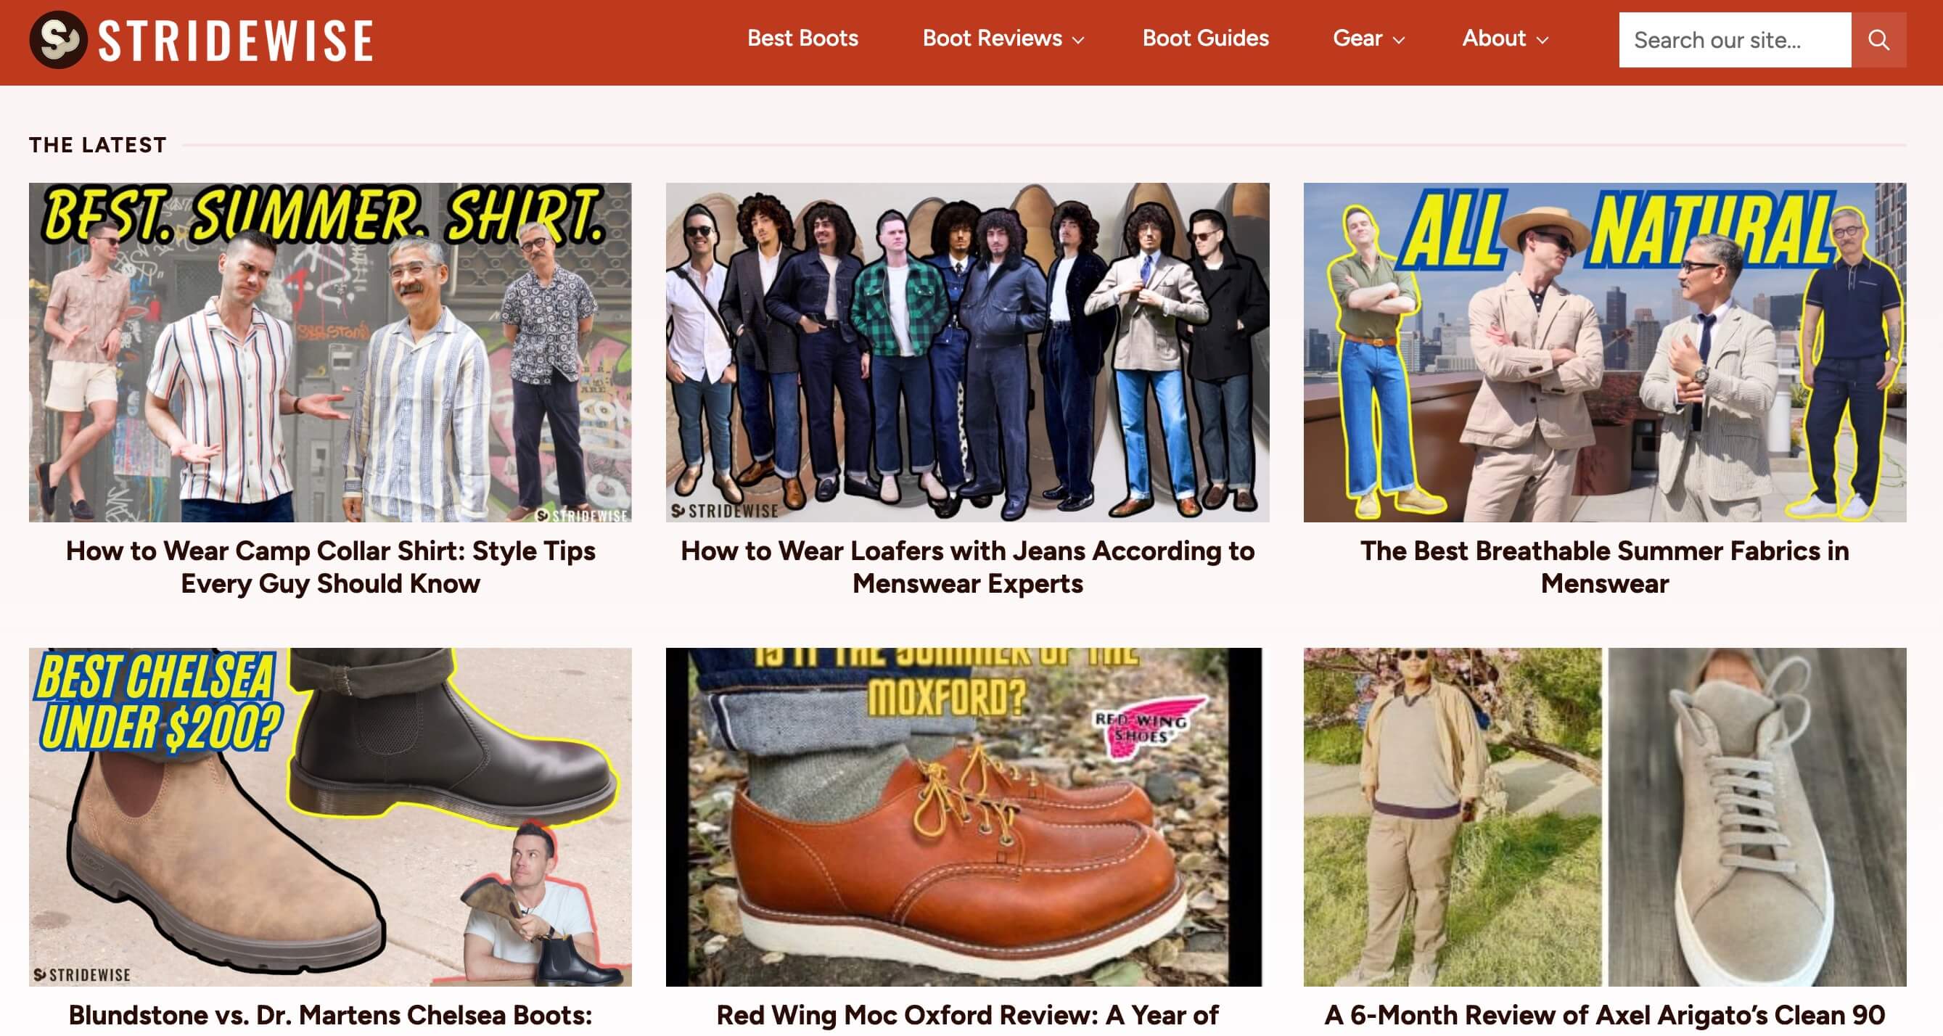The height and width of the screenshot is (1036, 1943).
Task: Open 'A 6-Month Review of Axel Arigato's' link
Action: coord(1604,1016)
